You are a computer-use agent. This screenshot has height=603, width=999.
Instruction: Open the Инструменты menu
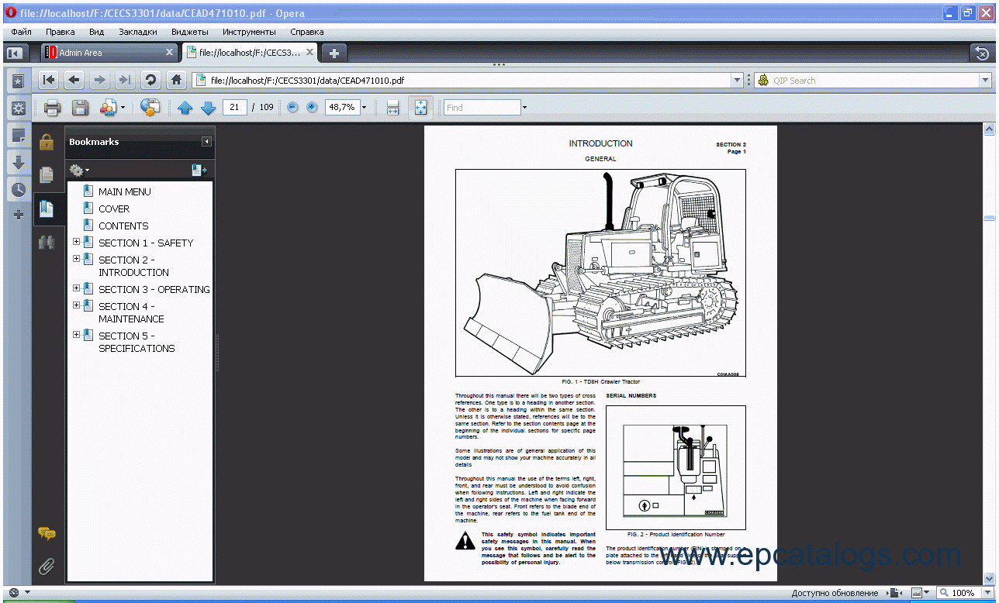point(249,32)
